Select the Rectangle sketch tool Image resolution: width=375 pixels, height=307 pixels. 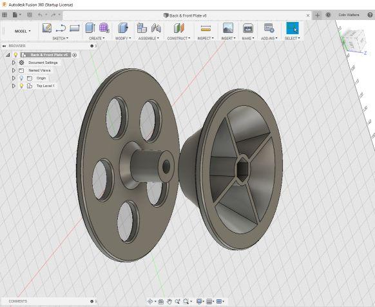tap(75, 28)
